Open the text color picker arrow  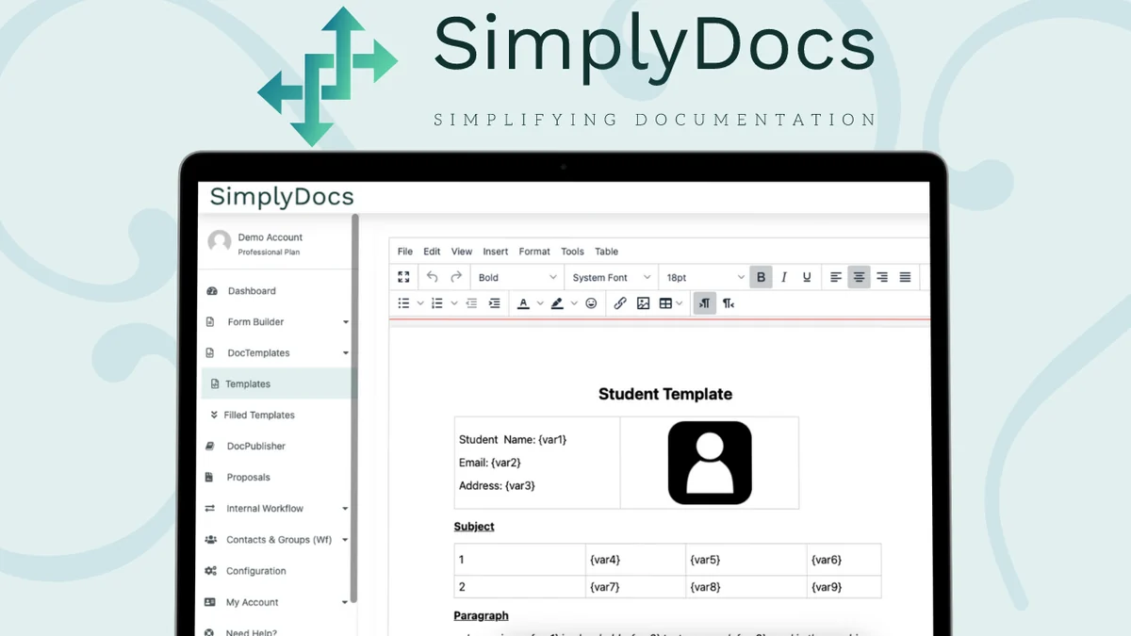(540, 303)
